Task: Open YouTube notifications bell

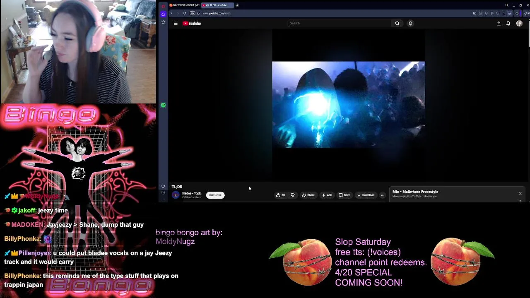Action: pyautogui.click(x=508, y=24)
